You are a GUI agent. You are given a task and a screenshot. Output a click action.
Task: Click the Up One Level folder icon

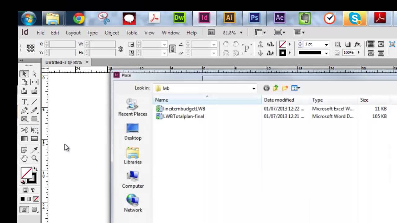pyautogui.click(x=275, y=88)
